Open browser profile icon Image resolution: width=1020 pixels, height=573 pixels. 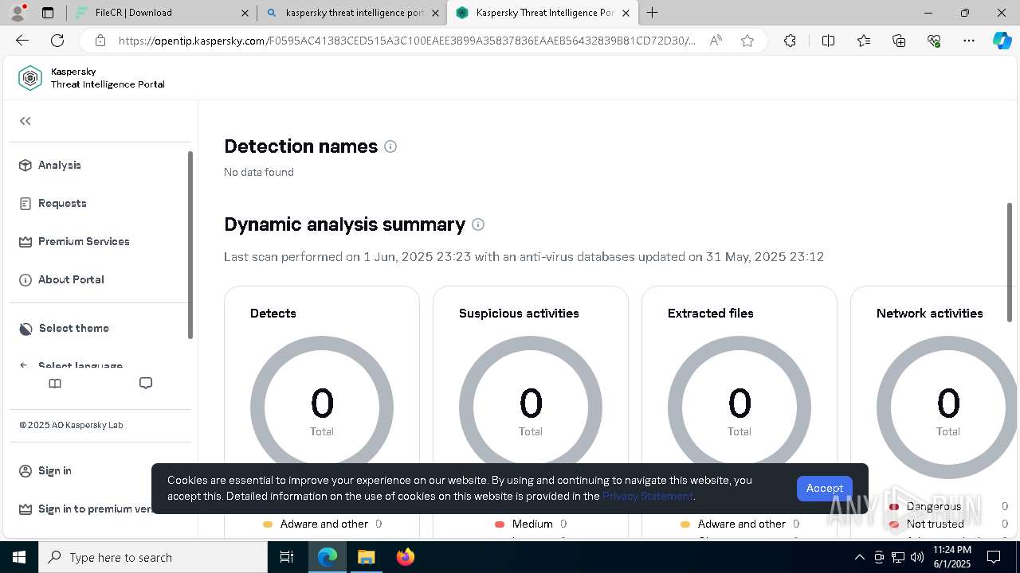tap(18, 13)
